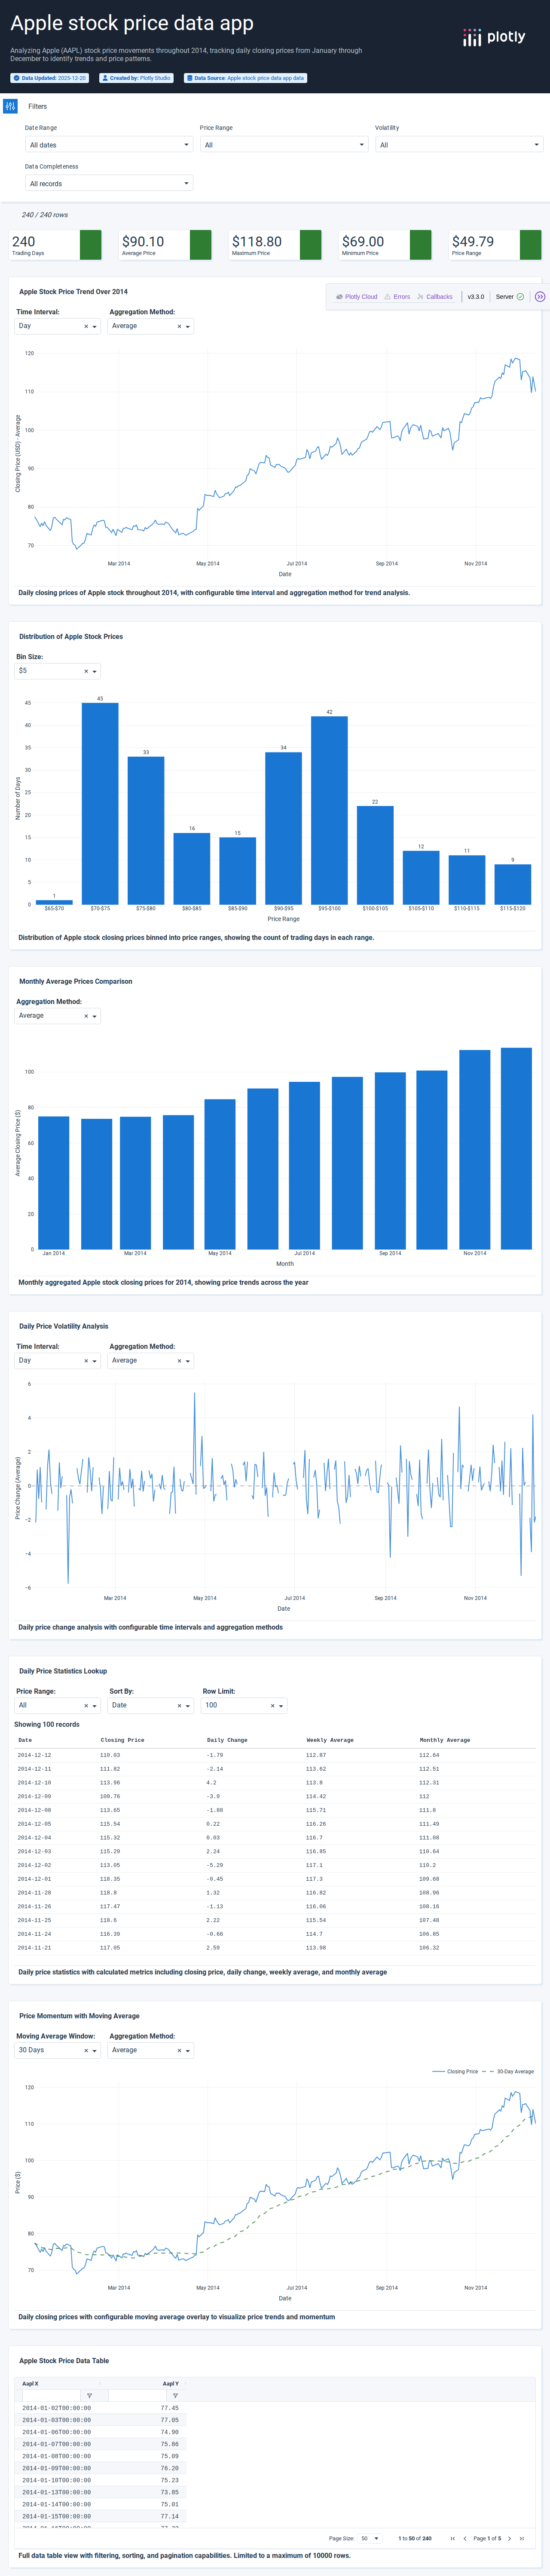Select the 2014-01-02T00:00:00 table row

click(x=100, y=2408)
